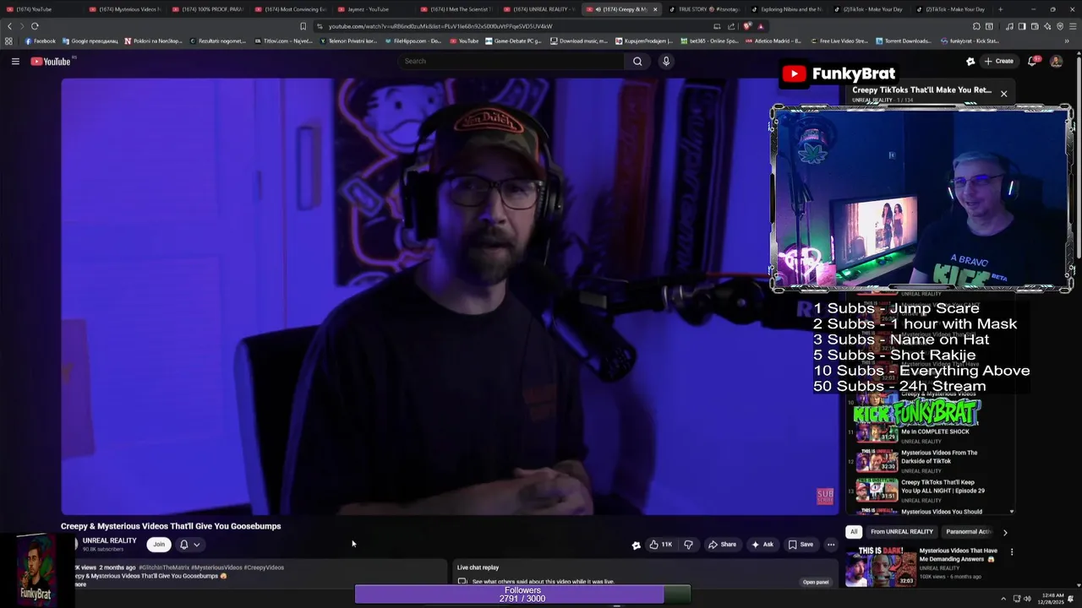Switch to the Most Convincing tab
This screenshot has height=608, width=1082.
tap(291, 9)
